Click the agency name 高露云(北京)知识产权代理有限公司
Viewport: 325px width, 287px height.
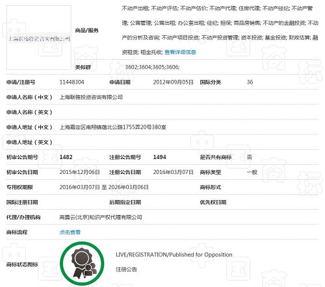(x=101, y=217)
